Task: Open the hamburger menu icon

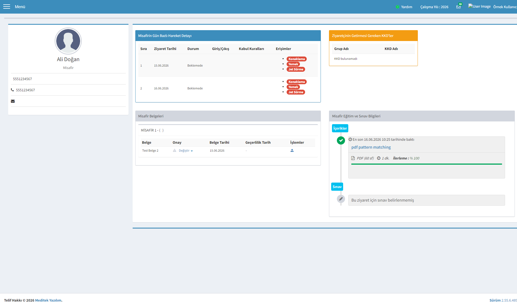Action: (7, 7)
